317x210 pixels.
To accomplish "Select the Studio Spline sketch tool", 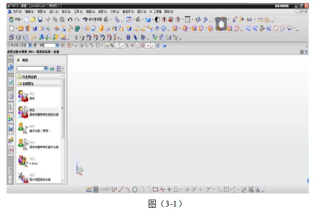I will (x=162, y=189).
